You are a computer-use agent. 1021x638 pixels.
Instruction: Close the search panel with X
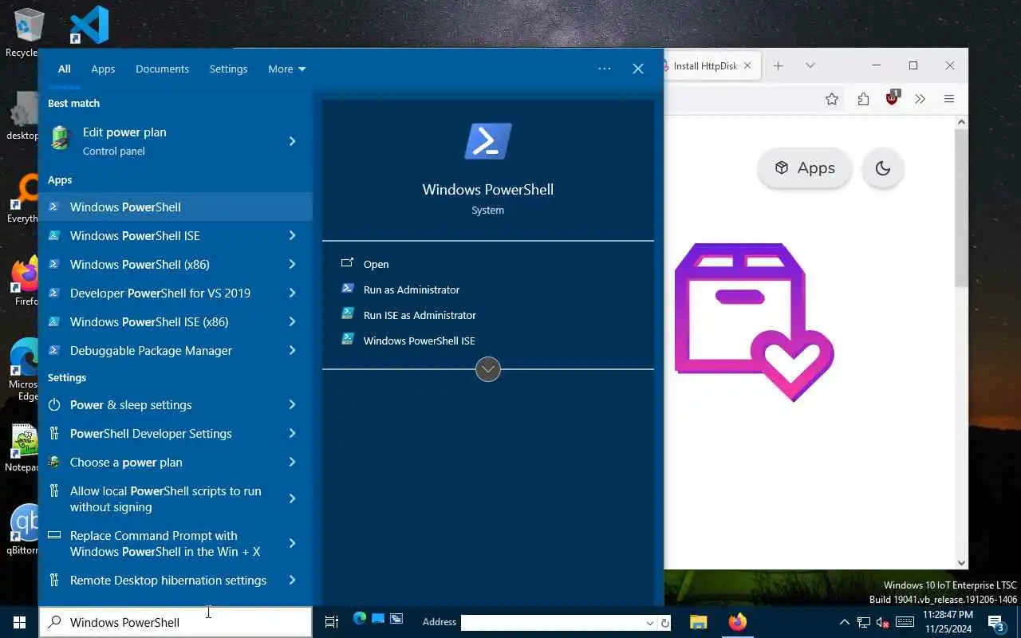click(638, 69)
